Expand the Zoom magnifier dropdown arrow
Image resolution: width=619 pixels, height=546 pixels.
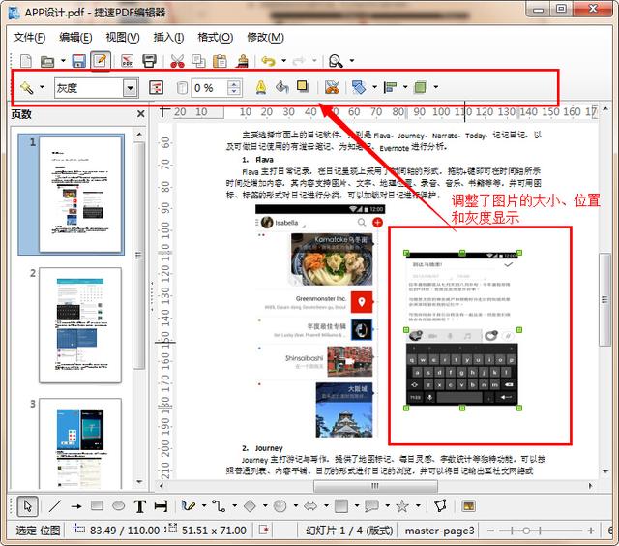click(x=352, y=61)
